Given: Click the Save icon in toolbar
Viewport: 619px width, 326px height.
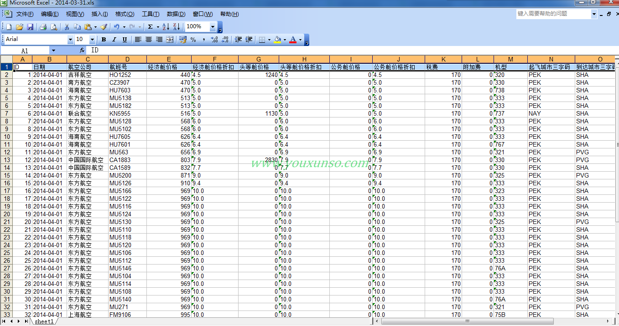Looking at the screenshot, I should 30,27.
